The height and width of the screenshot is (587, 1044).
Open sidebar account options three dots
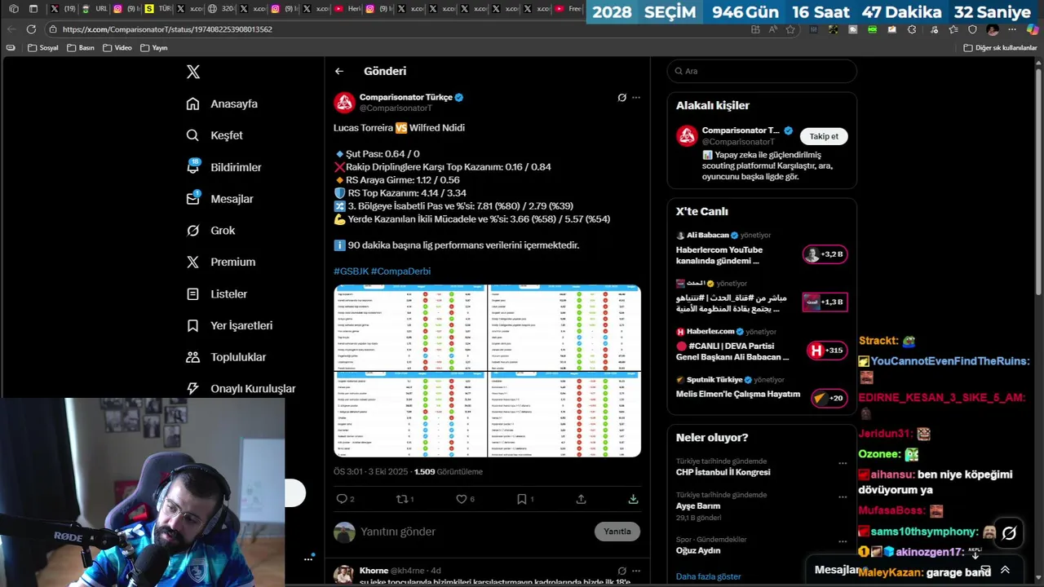click(x=308, y=558)
